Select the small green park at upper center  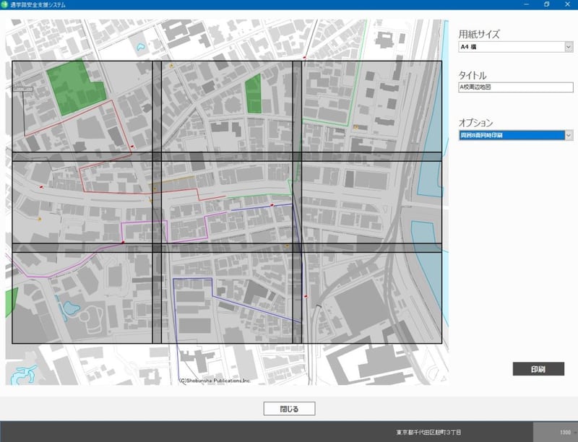[x=252, y=94]
